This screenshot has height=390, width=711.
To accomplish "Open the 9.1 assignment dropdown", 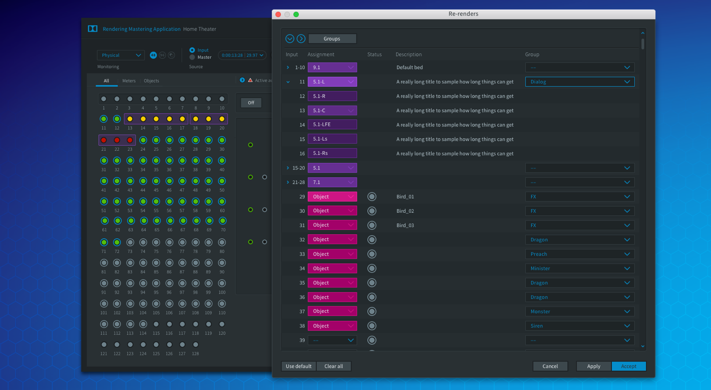I will pyautogui.click(x=332, y=68).
